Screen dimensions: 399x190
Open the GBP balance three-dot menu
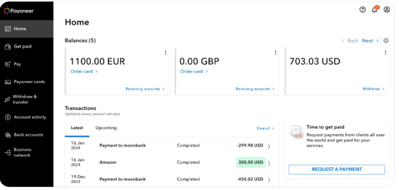[276, 52]
